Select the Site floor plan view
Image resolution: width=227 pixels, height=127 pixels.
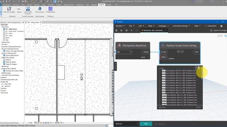click(x=7, y=40)
